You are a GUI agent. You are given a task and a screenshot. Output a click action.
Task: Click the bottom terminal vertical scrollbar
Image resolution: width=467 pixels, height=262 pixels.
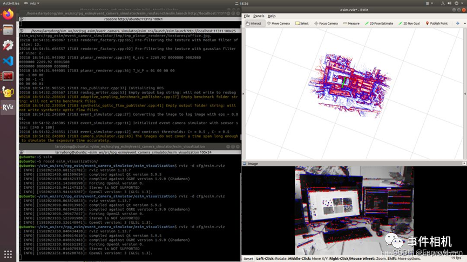click(x=240, y=208)
